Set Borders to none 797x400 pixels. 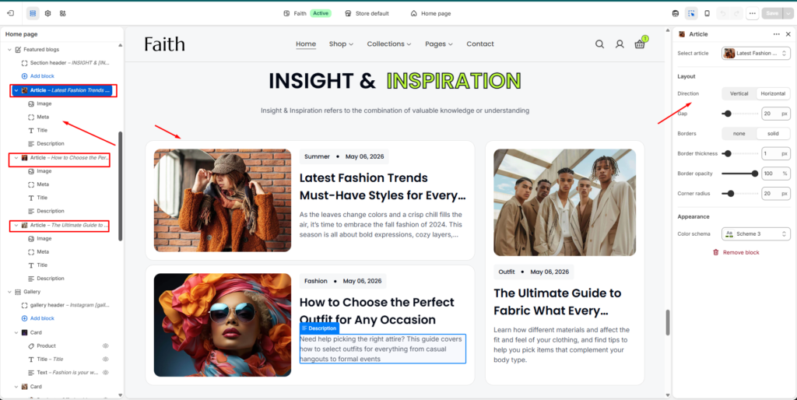pos(739,134)
